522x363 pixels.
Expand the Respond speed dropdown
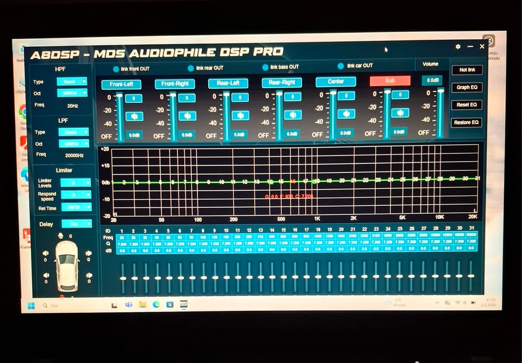pyautogui.click(x=76, y=195)
